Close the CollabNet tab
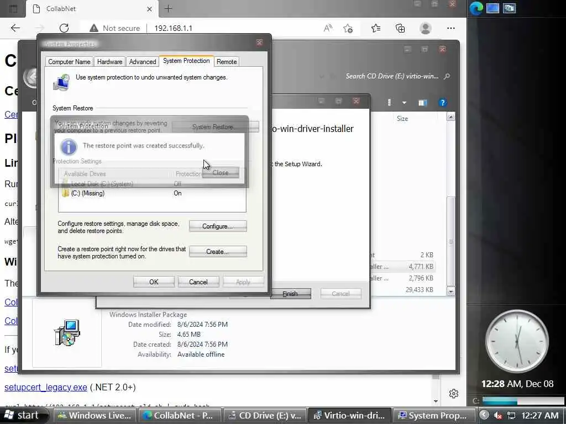 pyautogui.click(x=149, y=9)
